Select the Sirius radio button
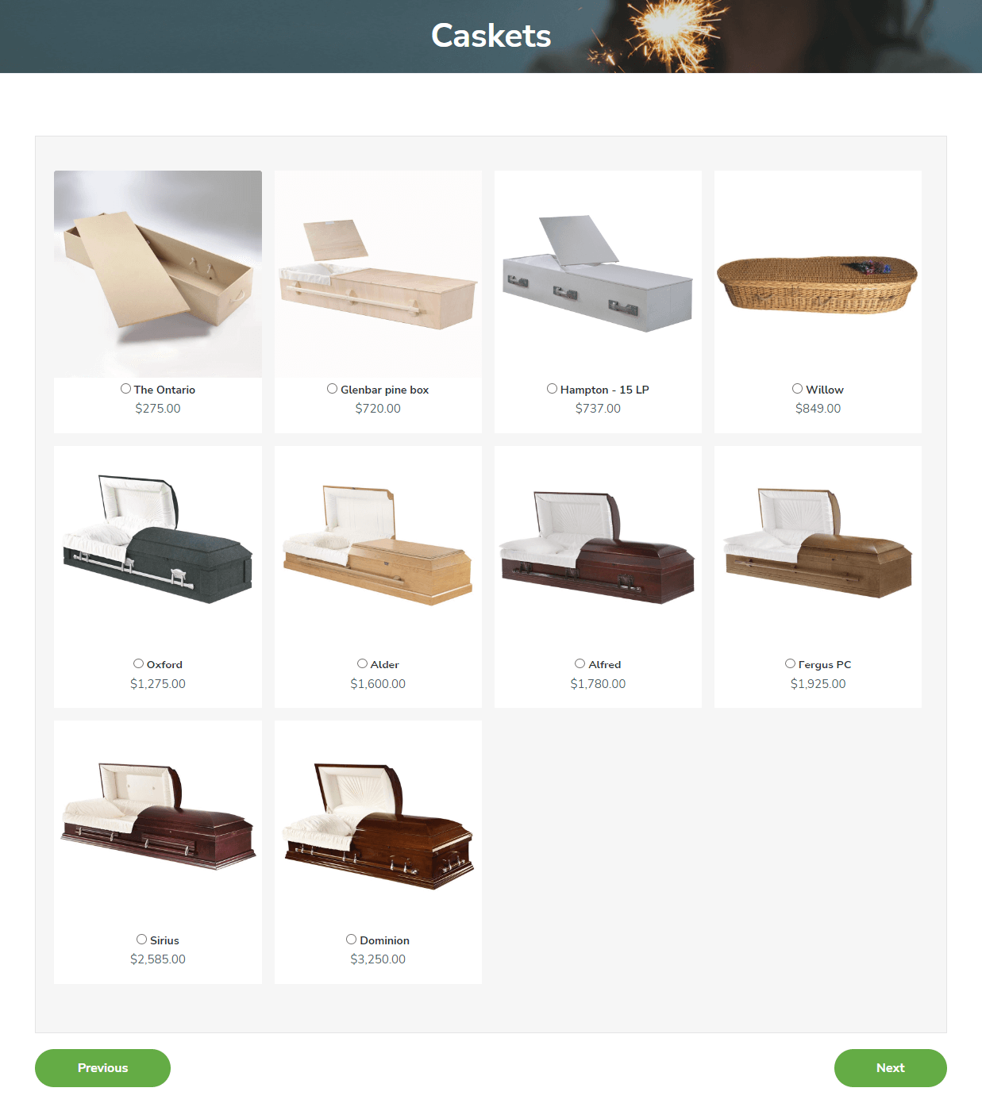This screenshot has width=982, height=1107. pos(141,940)
